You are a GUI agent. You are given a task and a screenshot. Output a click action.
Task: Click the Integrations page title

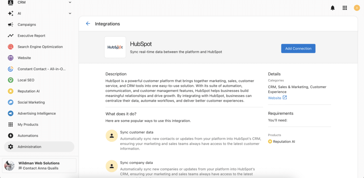pos(107,24)
